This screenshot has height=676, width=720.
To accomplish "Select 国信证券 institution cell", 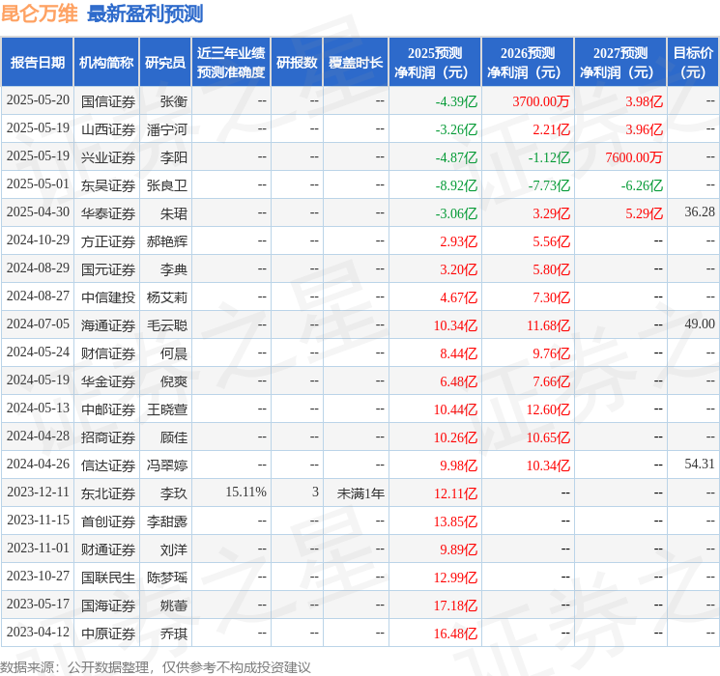I will (108, 101).
